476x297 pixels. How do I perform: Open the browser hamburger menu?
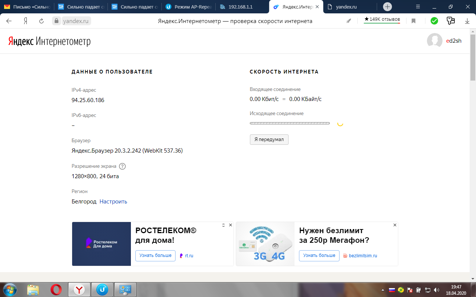[x=418, y=7]
